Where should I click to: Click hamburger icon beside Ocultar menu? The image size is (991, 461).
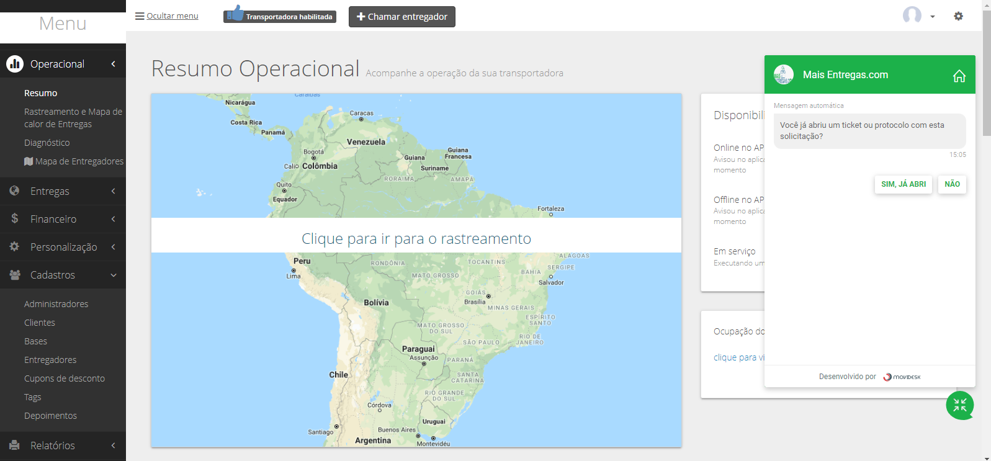point(140,16)
